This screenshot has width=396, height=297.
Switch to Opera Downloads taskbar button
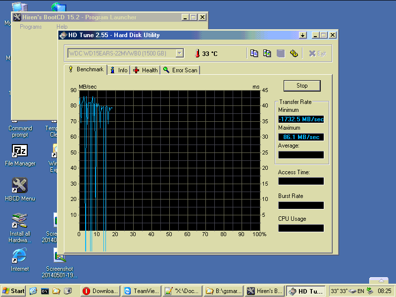[x=100, y=291]
